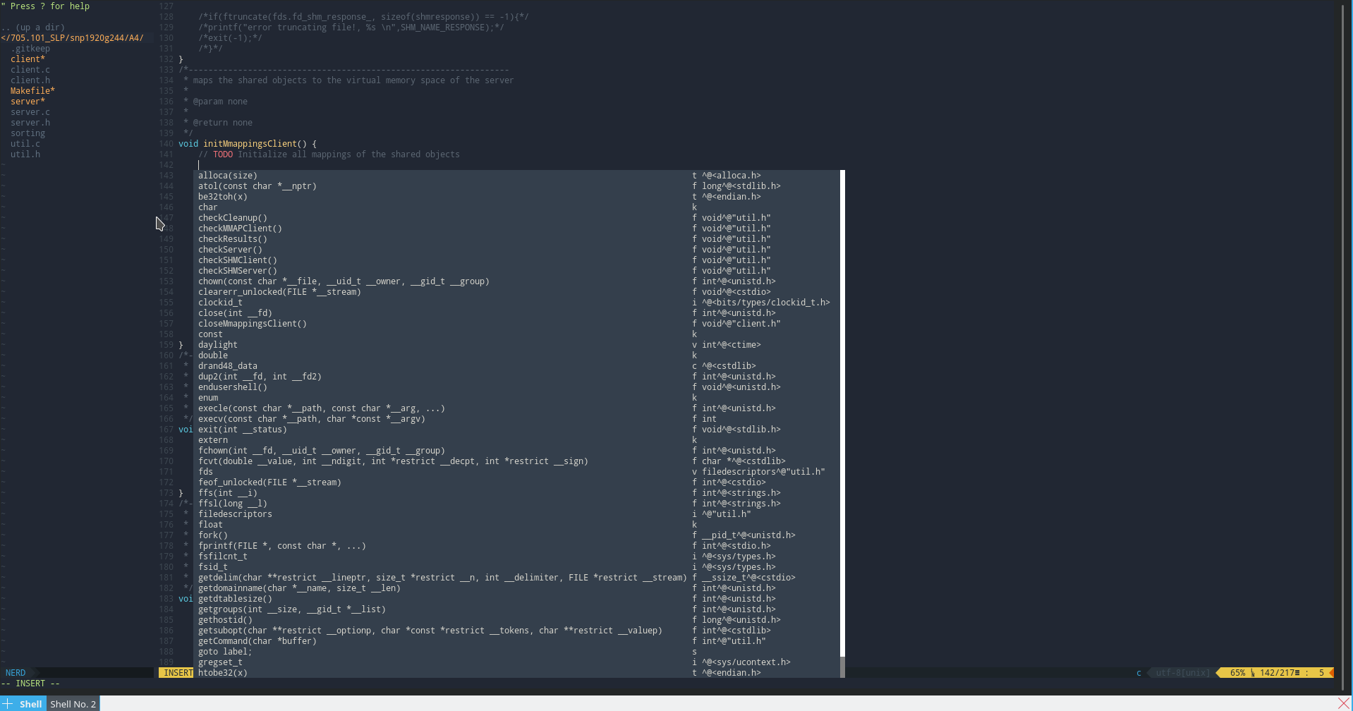Select the checkCleanup() completion entry
The width and height of the screenshot is (1353, 711).
233,217
